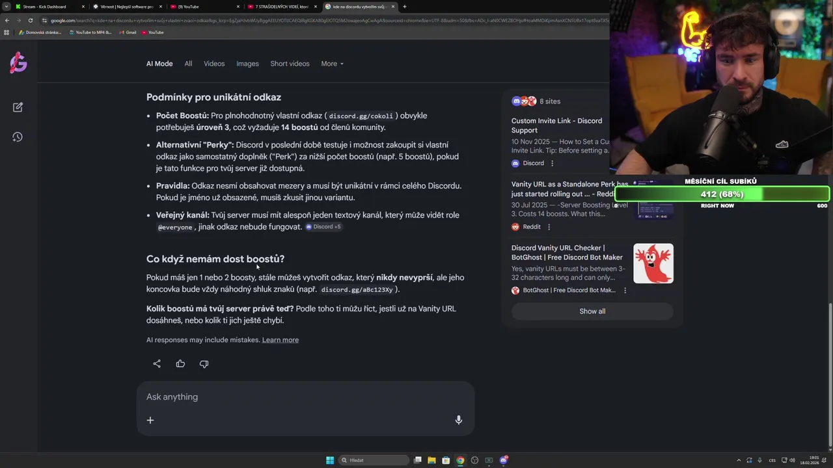Switch to the Short videos tab
This screenshot has height=468, width=833.
coord(290,64)
